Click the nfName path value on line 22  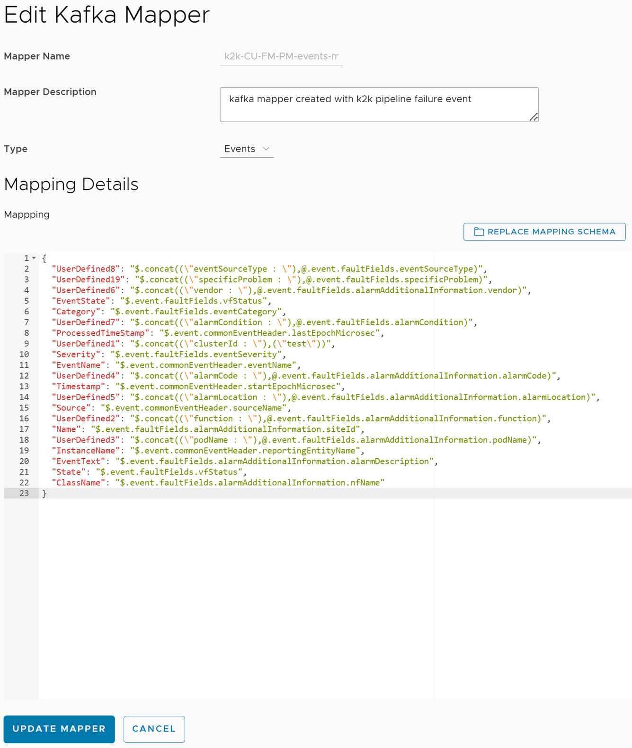click(250, 483)
